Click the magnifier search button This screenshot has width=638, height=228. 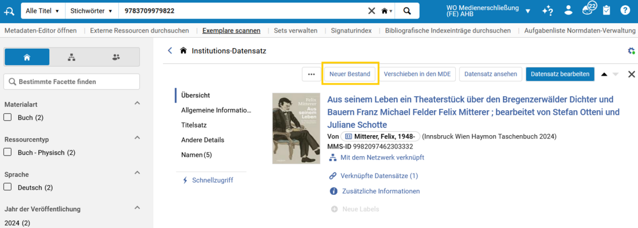tap(407, 11)
